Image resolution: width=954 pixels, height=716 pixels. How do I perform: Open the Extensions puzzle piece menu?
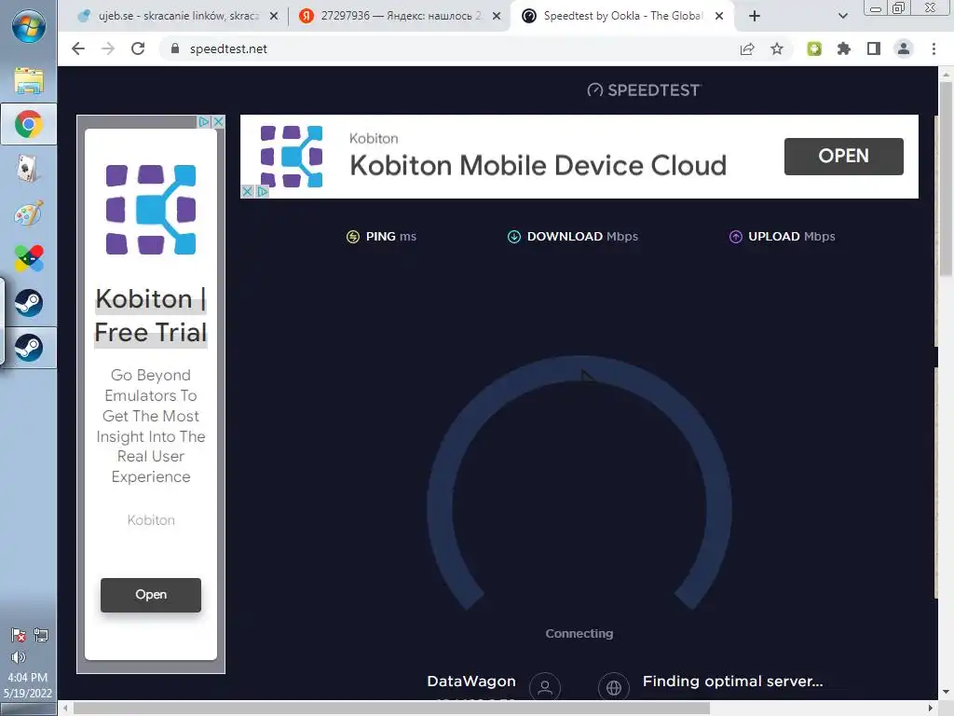[844, 48]
